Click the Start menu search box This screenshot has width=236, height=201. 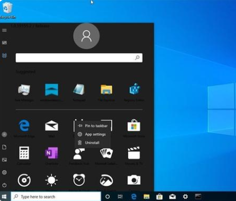pos(79,58)
